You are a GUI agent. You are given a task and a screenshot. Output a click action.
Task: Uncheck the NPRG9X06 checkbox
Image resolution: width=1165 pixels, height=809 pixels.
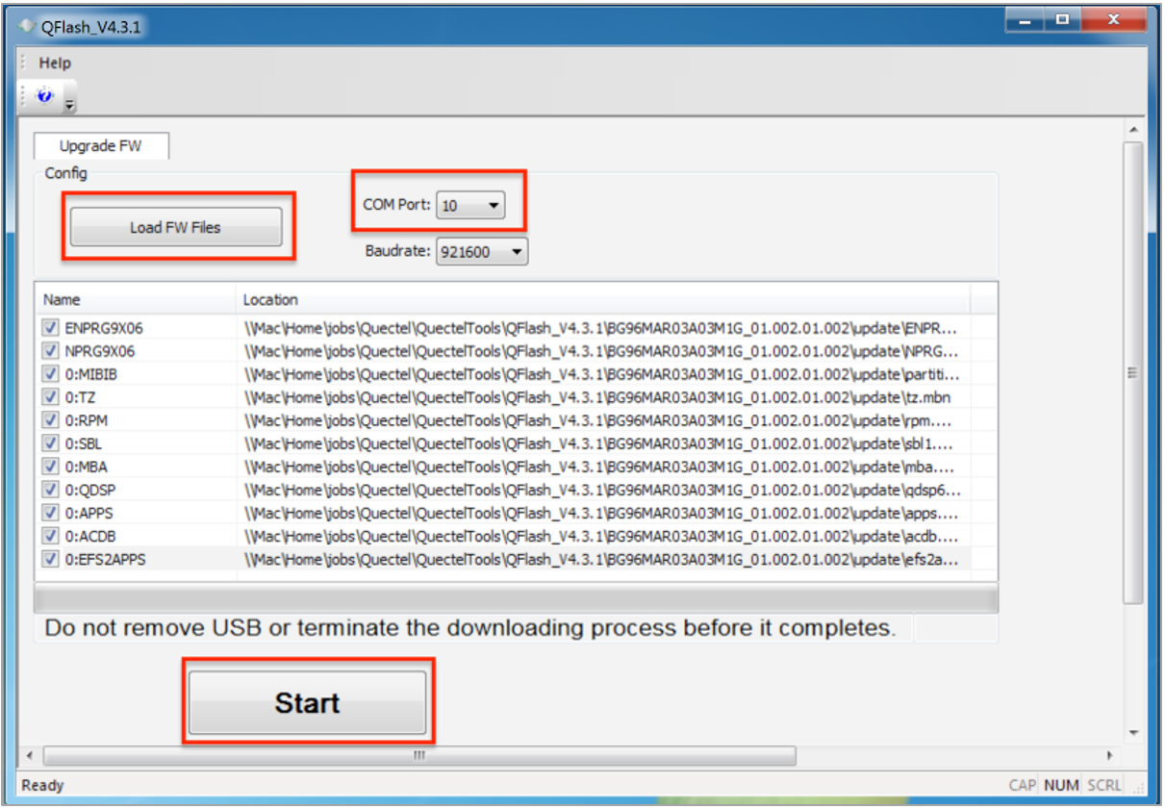click(50, 351)
